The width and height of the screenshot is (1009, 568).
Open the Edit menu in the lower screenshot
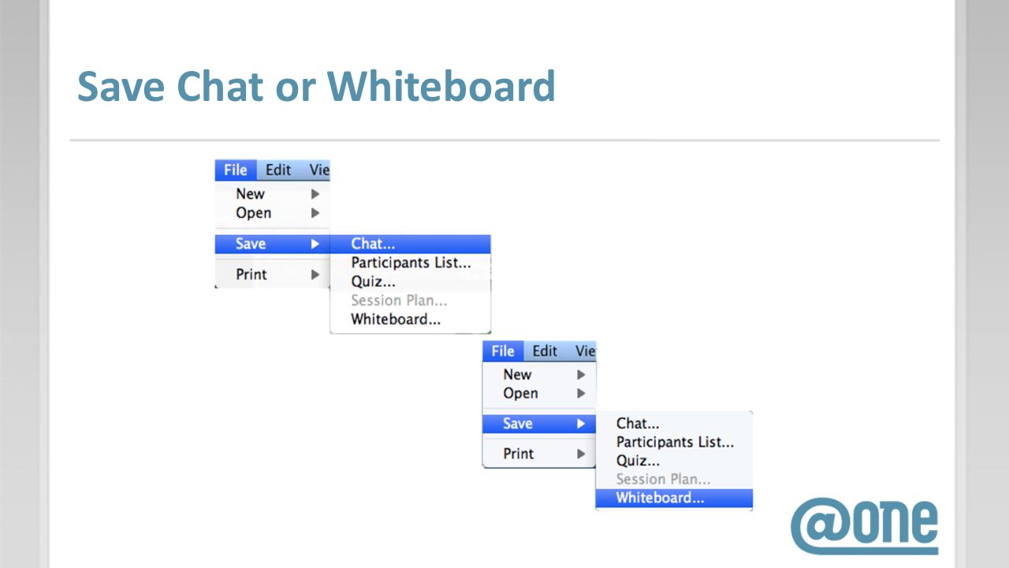point(545,351)
